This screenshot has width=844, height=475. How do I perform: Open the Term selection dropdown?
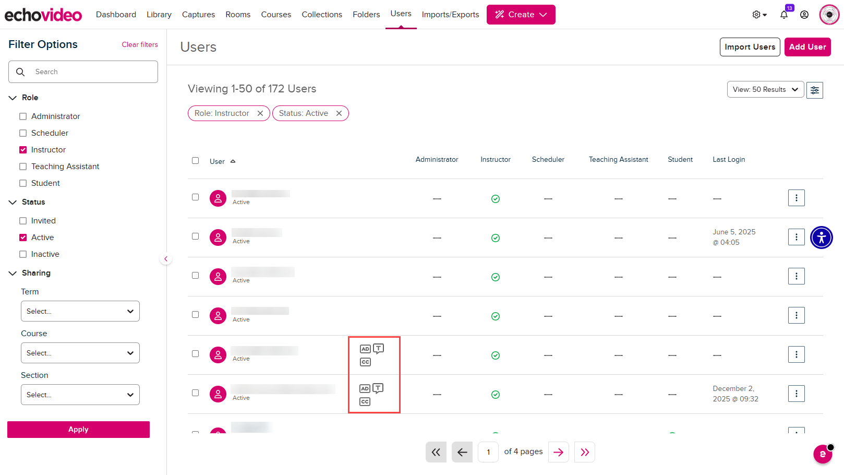click(x=80, y=311)
